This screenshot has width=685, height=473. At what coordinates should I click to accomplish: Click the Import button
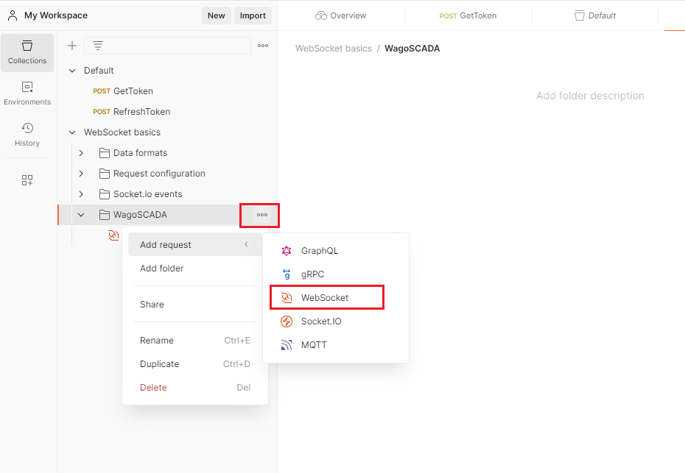coord(253,15)
